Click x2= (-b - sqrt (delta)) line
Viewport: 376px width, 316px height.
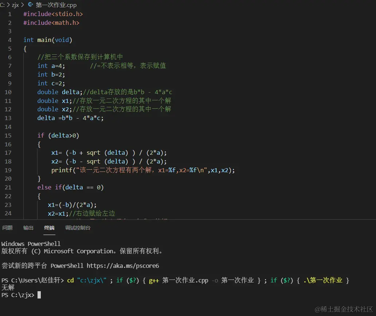(109, 161)
